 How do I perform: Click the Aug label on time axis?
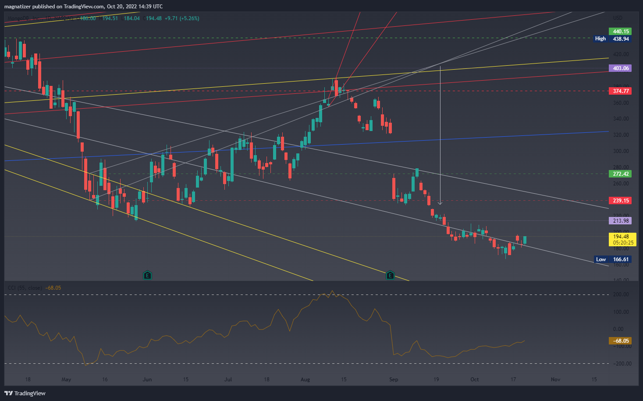tap(305, 380)
